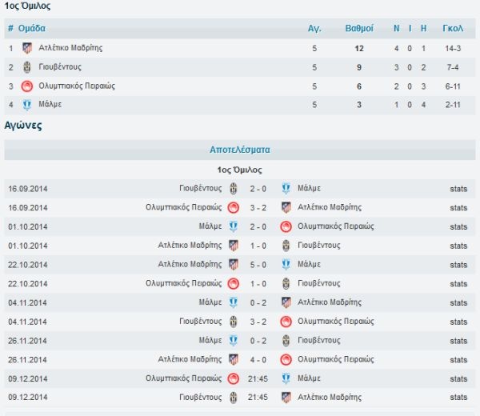Viewport: 480px width, 416px height.
Task: Click Ολυμπιακός Πειραιώς team name in standings
Action: click(x=77, y=86)
